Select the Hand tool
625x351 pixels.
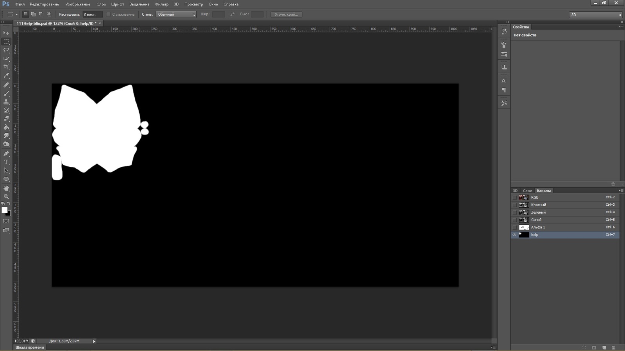click(6, 188)
